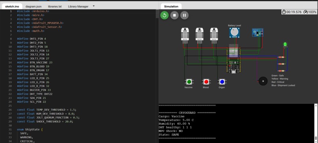Click line number 26 in gutter
The height and width of the screenshot is (143, 318).
pos(10,110)
